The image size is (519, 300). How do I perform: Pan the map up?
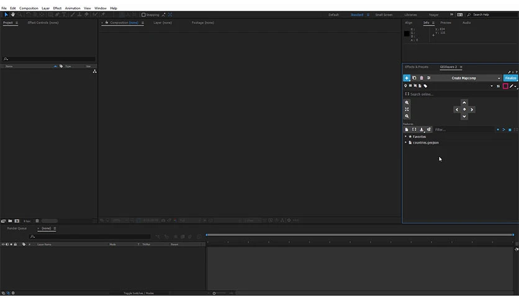pos(464,102)
